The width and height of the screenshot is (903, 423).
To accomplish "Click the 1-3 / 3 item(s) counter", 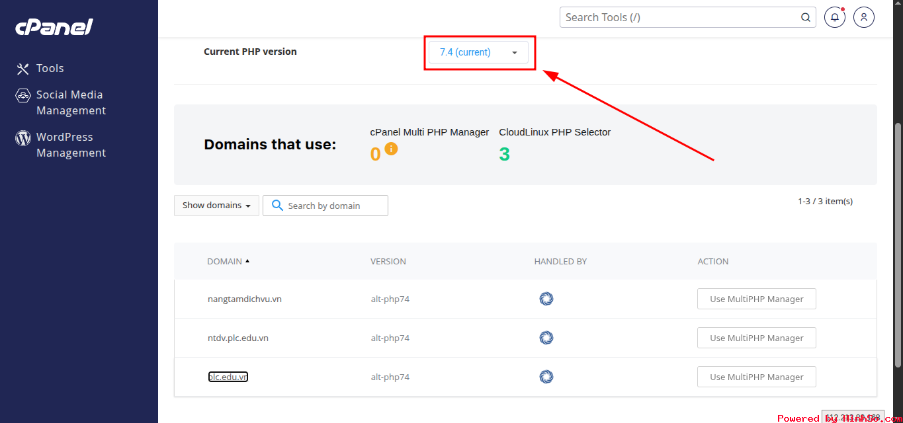I will [825, 201].
